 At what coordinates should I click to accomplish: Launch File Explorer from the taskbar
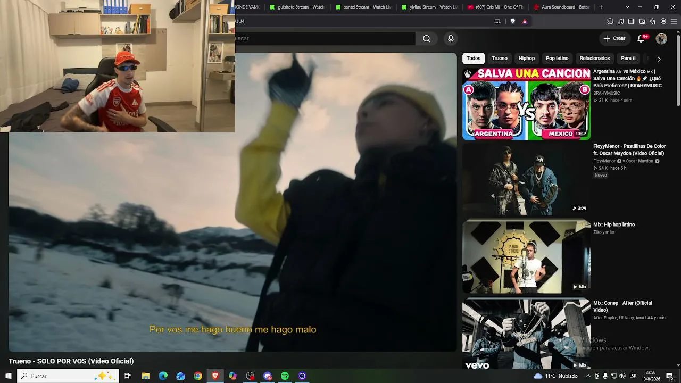click(x=146, y=376)
